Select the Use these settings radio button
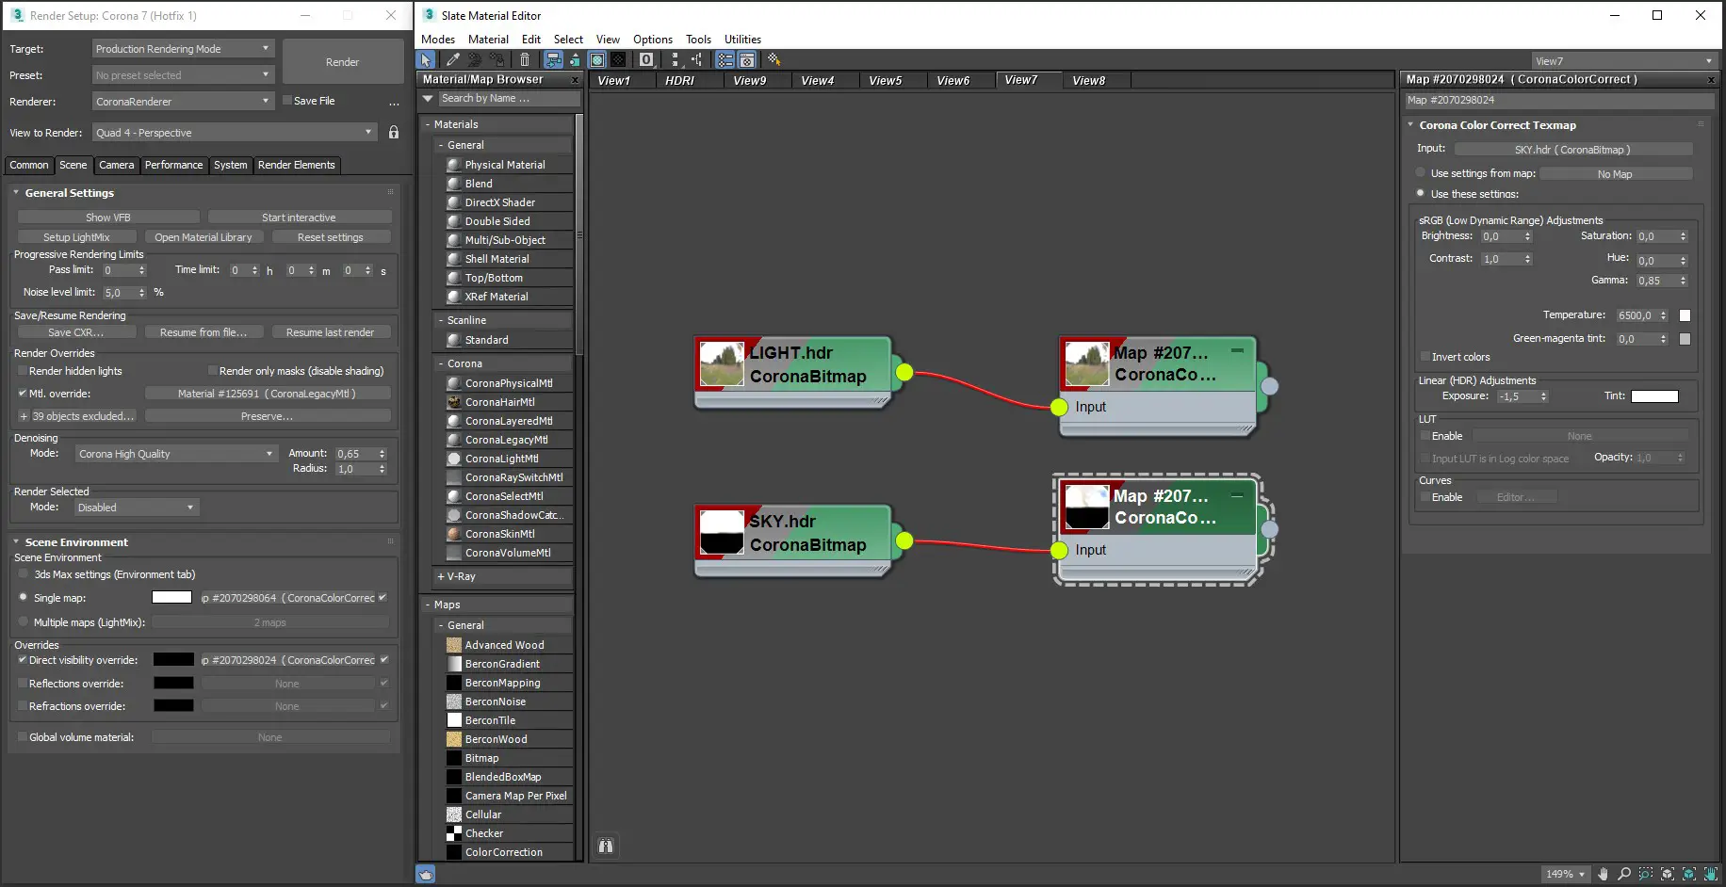Image resolution: width=1726 pixels, height=887 pixels. tap(1421, 194)
